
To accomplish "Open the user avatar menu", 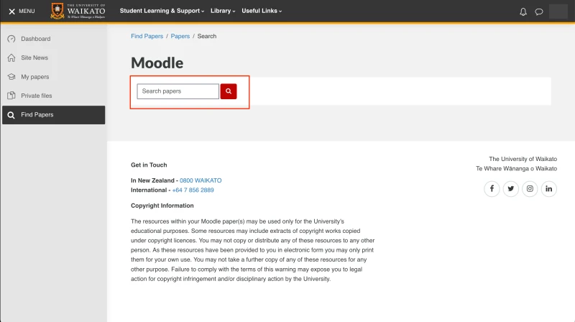I will pyautogui.click(x=558, y=11).
